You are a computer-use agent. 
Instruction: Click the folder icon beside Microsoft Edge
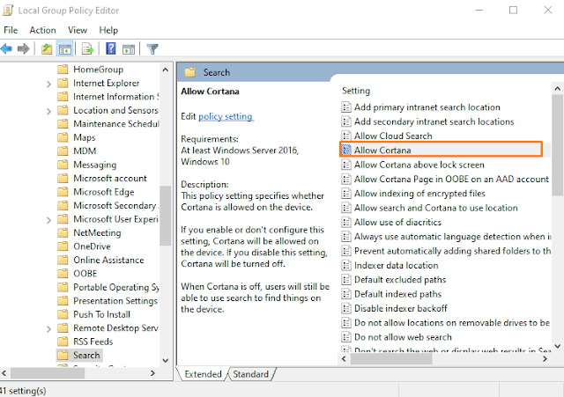tap(63, 192)
